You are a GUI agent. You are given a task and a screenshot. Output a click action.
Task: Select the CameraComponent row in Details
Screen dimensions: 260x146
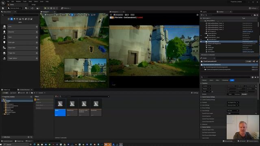tap(229, 70)
